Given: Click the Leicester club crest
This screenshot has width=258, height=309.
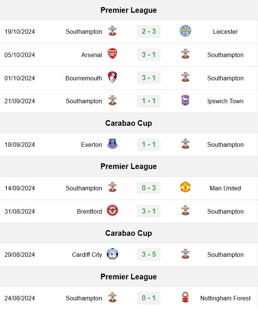Looking at the screenshot, I should click(185, 31).
